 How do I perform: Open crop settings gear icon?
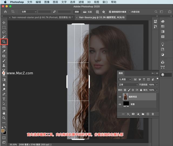click(104, 12)
